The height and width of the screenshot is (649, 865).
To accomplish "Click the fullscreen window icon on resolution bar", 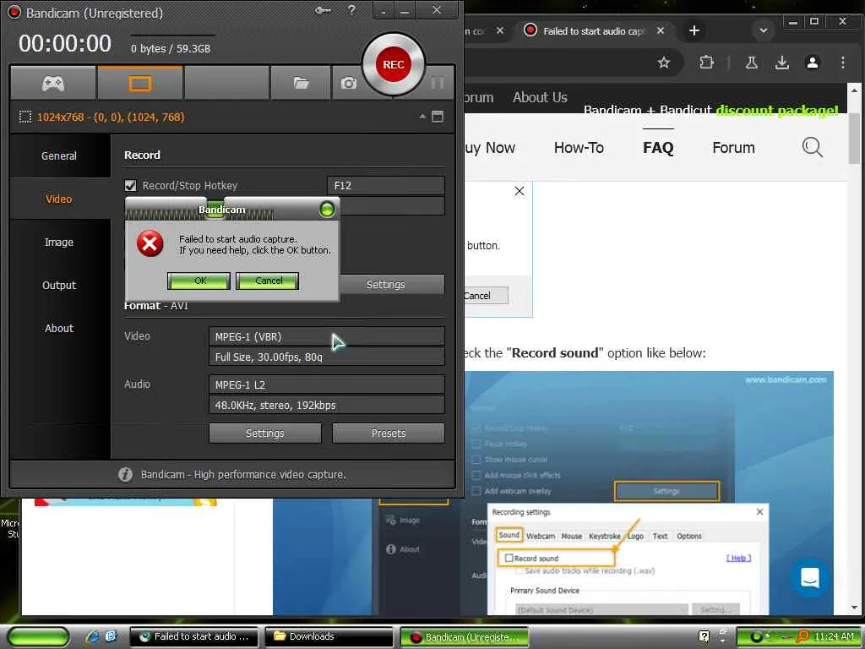I will (x=438, y=117).
